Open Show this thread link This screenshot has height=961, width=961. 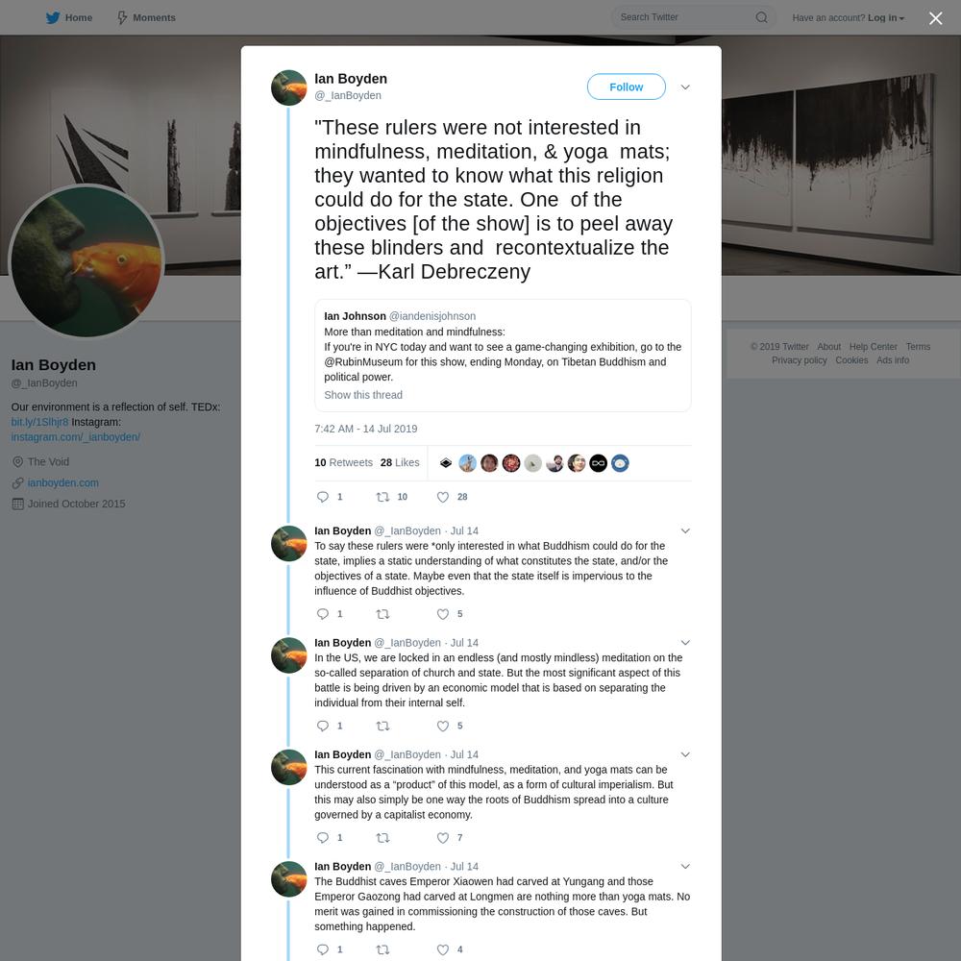click(363, 395)
